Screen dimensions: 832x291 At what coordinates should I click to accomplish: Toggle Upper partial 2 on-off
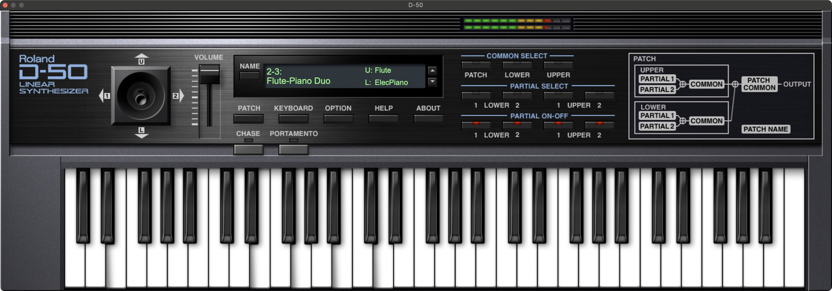[x=599, y=125]
